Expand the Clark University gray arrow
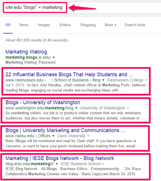Screen dimensions: 161x181 point(88,136)
